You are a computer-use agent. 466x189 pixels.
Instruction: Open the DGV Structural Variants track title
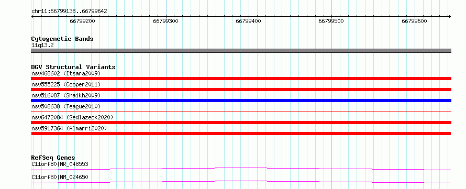73,67
